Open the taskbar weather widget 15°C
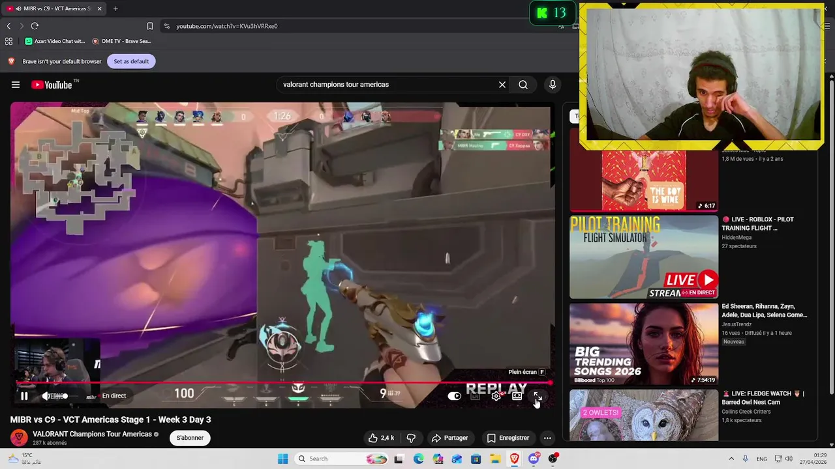Image resolution: width=835 pixels, height=469 pixels. [25, 459]
